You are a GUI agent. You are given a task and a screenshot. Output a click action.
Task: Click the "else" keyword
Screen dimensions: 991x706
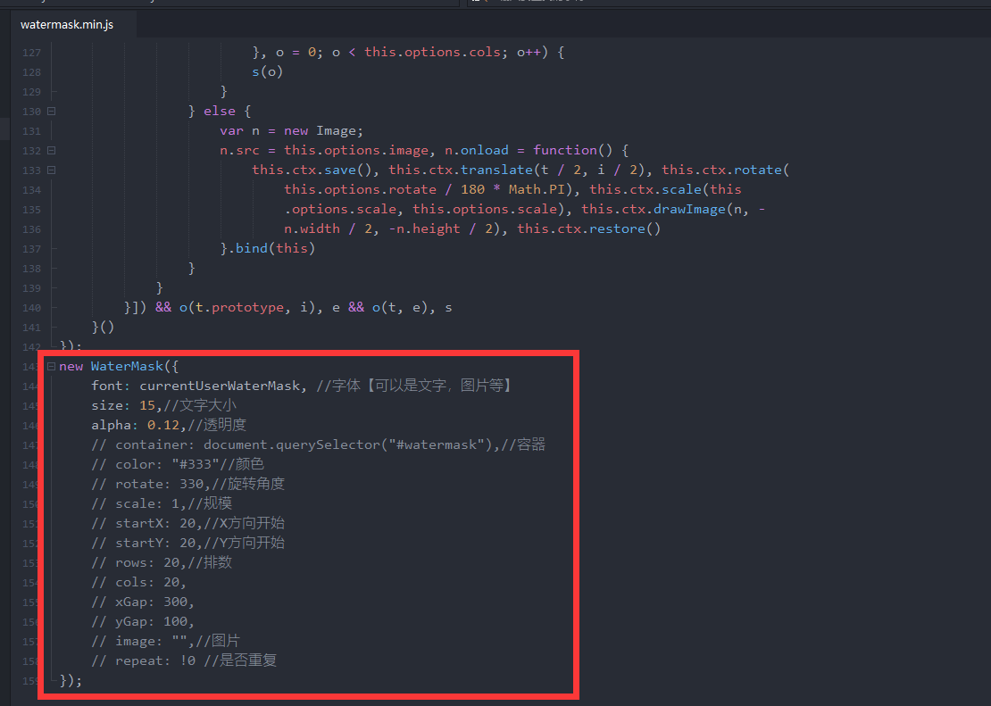click(x=220, y=111)
